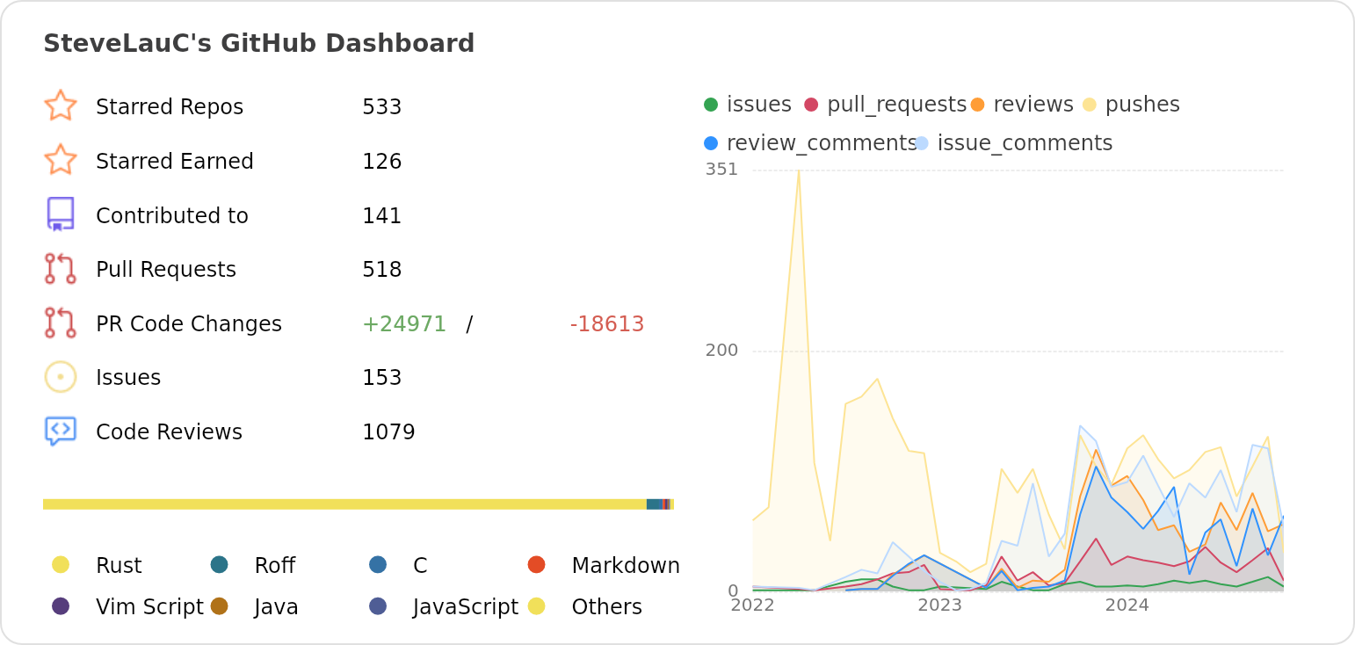Click the Issues value 153
The height and width of the screenshot is (645, 1355).
[x=381, y=377]
